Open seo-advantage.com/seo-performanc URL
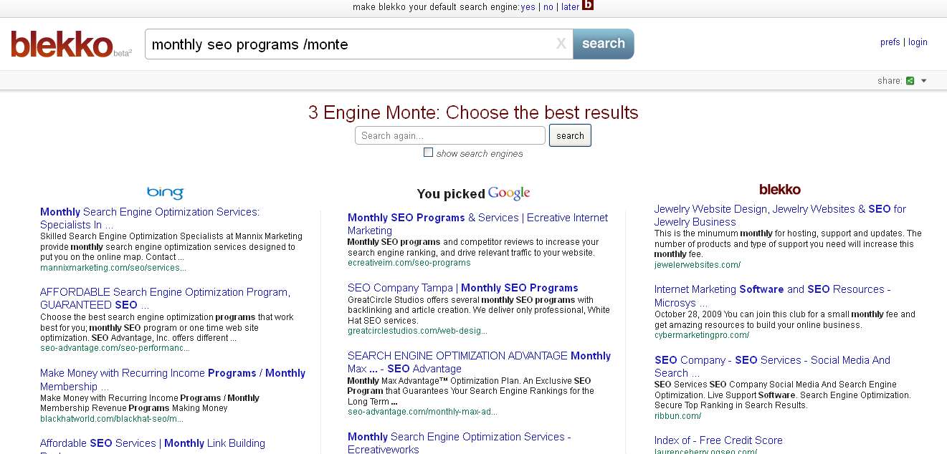Image resolution: width=947 pixels, height=454 pixels. pos(115,348)
